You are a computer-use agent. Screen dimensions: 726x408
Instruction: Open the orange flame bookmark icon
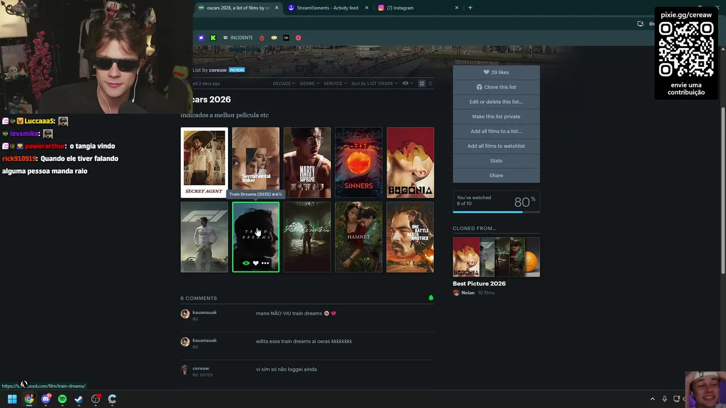click(x=261, y=38)
